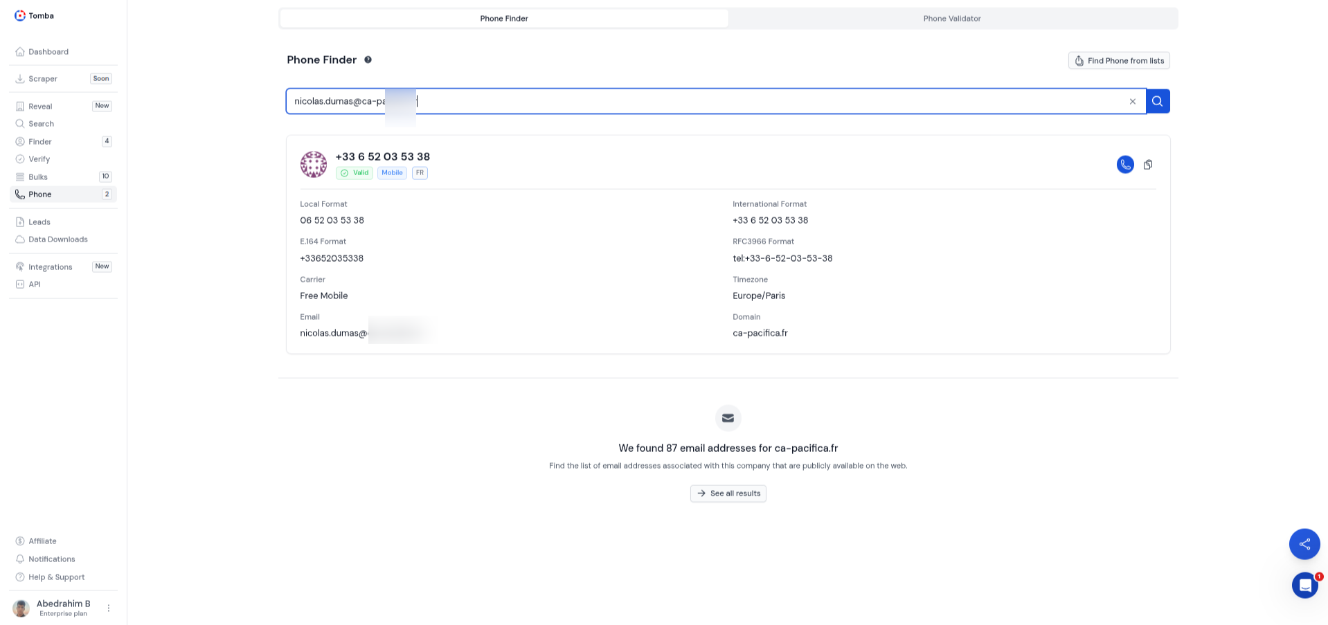Open the chat messenger widget
The width and height of the screenshot is (1328, 625).
[1304, 586]
